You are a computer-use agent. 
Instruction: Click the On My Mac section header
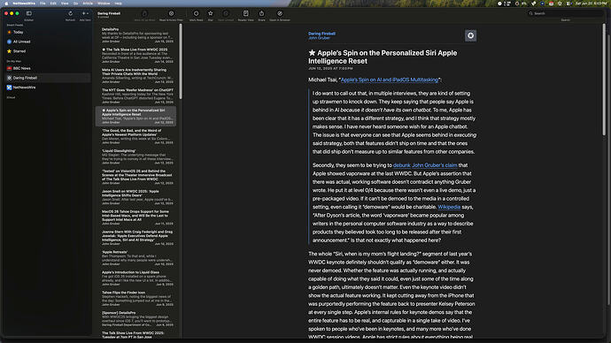[14, 61]
